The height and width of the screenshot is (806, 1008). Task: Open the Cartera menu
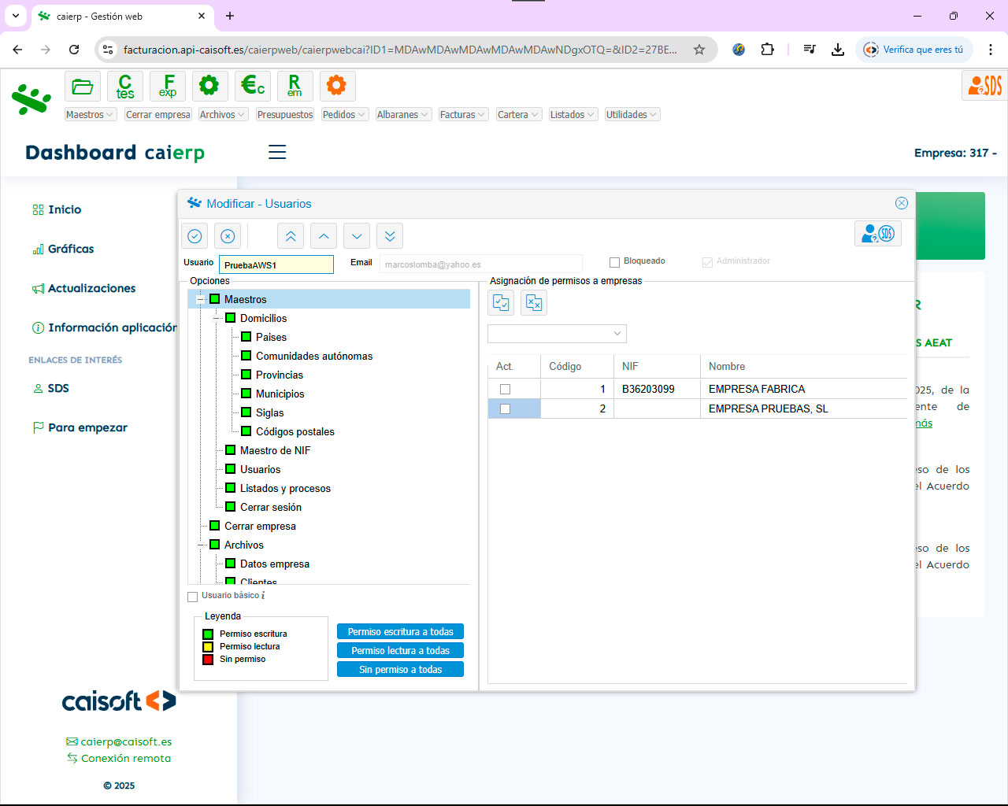pyautogui.click(x=518, y=115)
